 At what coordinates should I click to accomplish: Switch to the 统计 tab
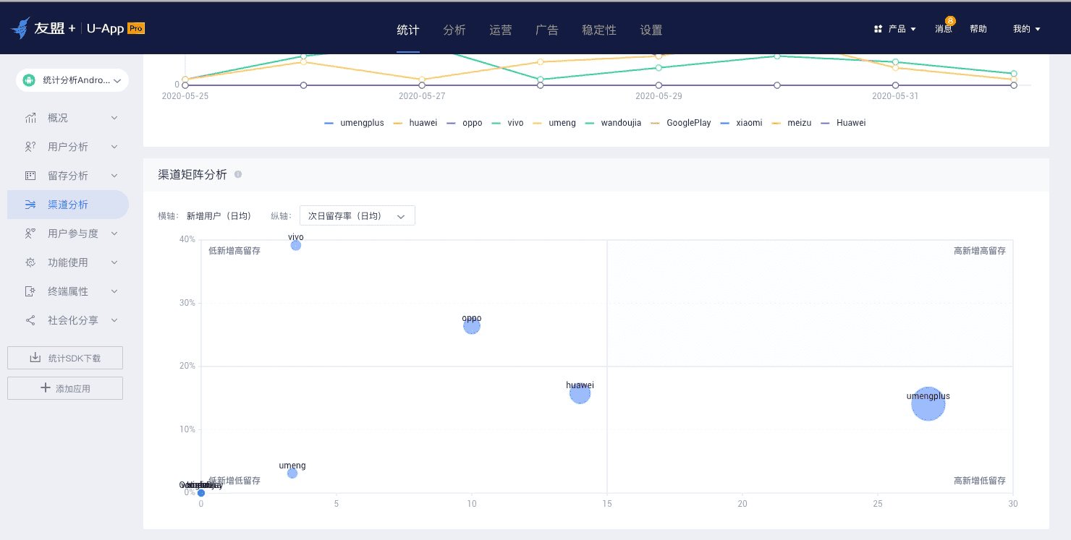pyautogui.click(x=408, y=30)
